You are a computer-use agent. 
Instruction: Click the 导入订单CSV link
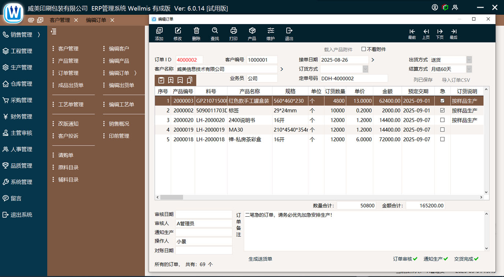[x=456, y=80]
